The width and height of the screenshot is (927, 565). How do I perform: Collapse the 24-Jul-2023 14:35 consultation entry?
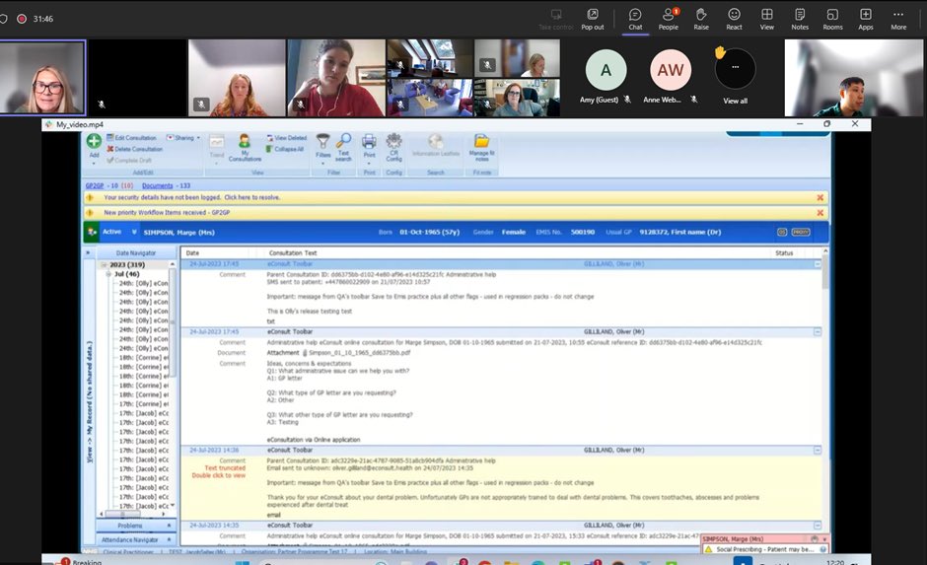818,526
